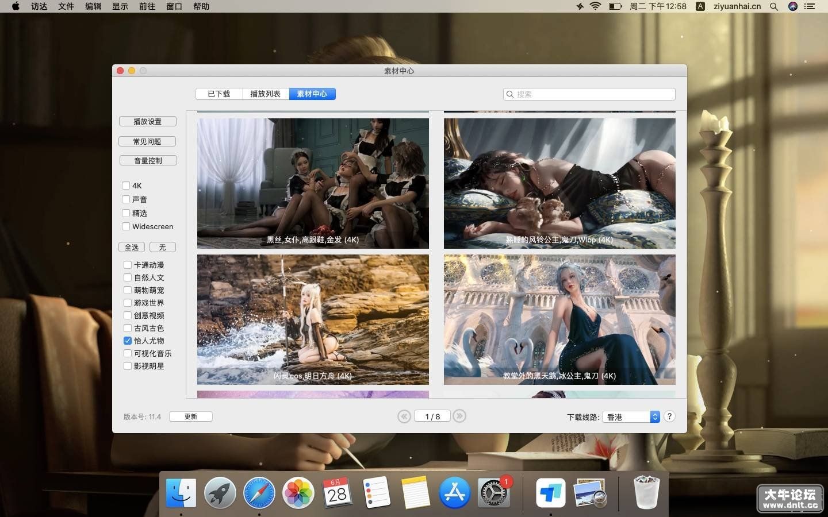The image size is (828, 517).
Task: Open Photos app in dock
Action: point(298,493)
